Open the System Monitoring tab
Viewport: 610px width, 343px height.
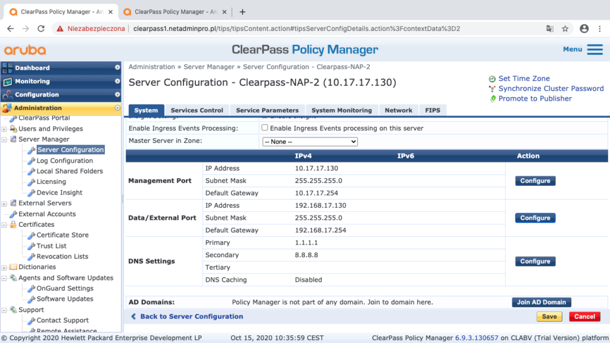[341, 110]
